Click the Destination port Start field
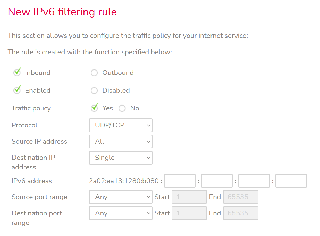 pyautogui.click(x=189, y=213)
